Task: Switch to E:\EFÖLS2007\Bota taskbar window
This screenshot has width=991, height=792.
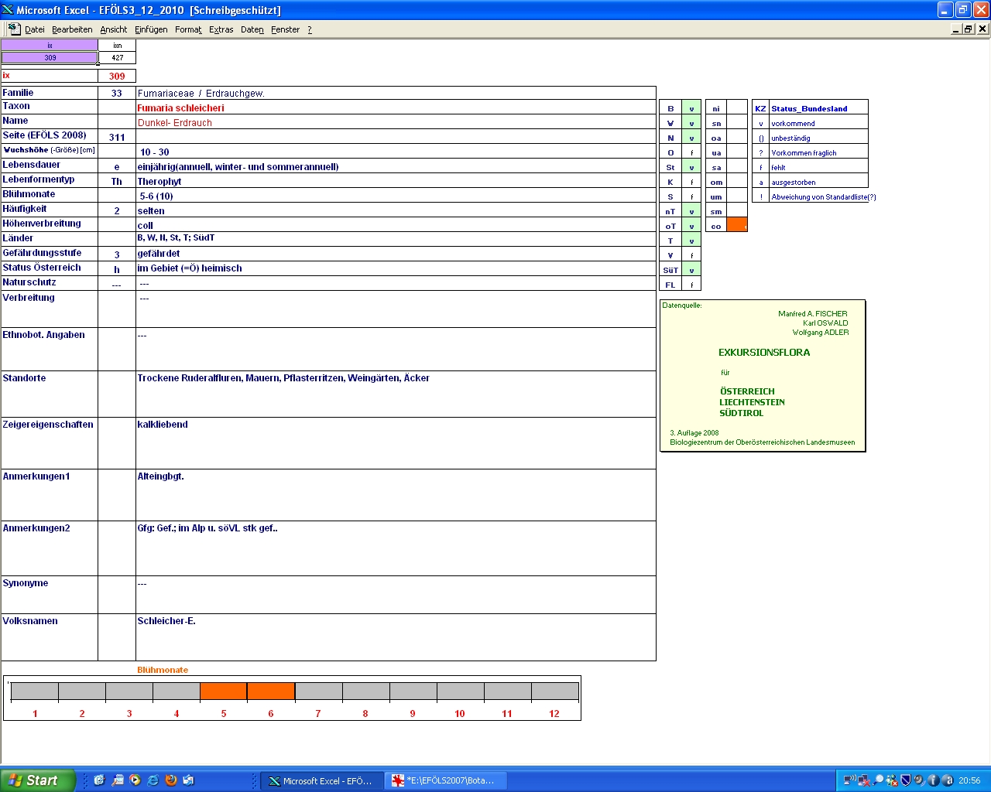Action: [446, 780]
